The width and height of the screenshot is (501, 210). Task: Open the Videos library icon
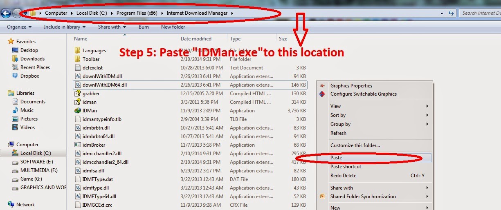15,127
